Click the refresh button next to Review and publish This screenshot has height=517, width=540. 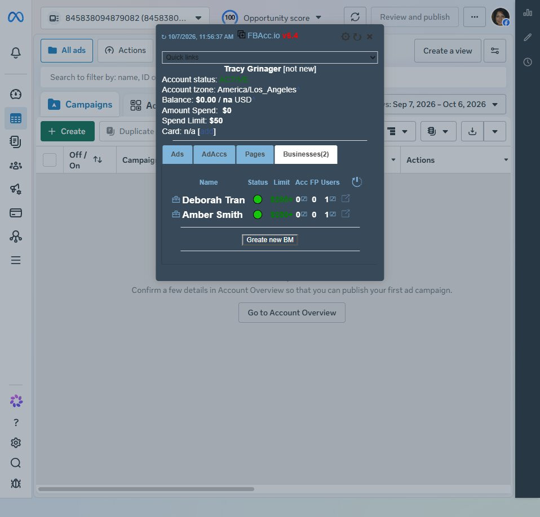coord(355,17)
